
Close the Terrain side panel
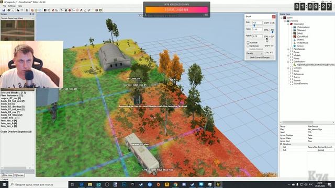(x=33, y=14)
